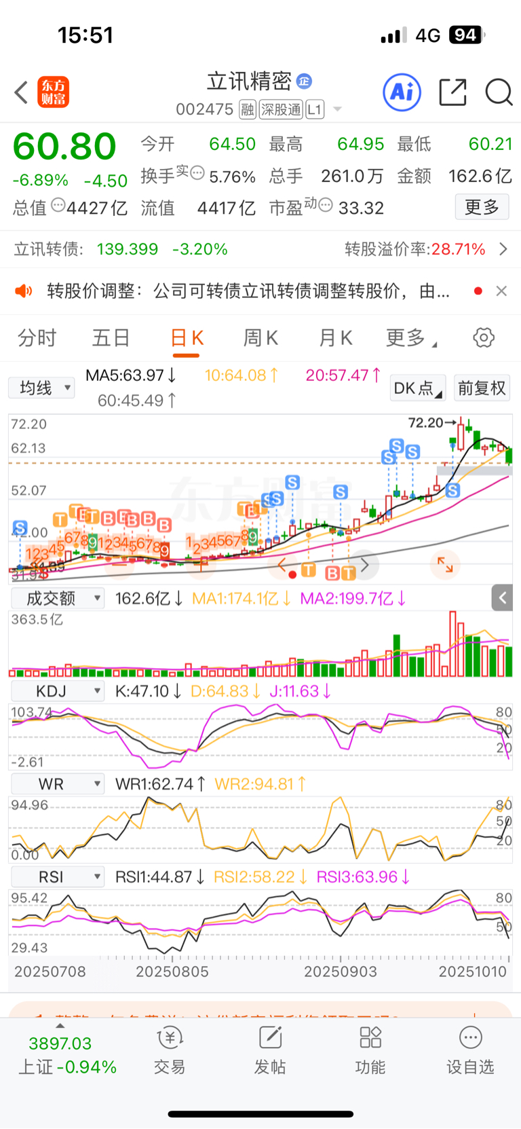Pan the K-line chart right arrow
The image size is (521, 1129).
[364, 564]
